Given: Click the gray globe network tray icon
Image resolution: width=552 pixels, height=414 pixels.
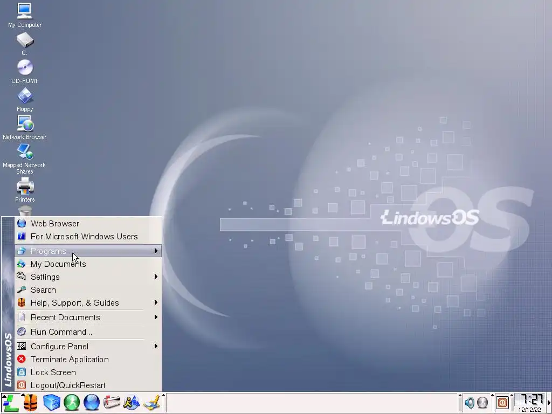Looking at the screenshot, I should [482, 403].
